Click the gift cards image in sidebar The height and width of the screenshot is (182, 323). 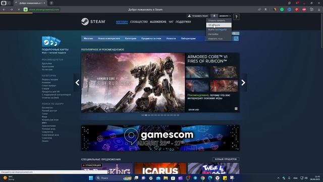pyautogui.click(x=51, y=41)
